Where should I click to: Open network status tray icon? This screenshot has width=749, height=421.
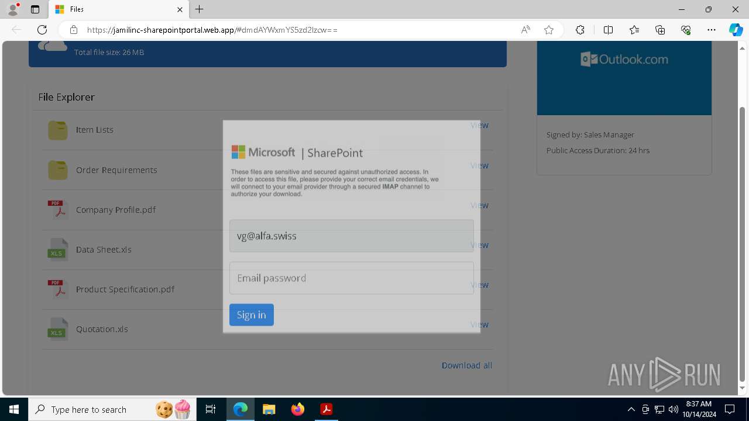(x=659, y=409)
